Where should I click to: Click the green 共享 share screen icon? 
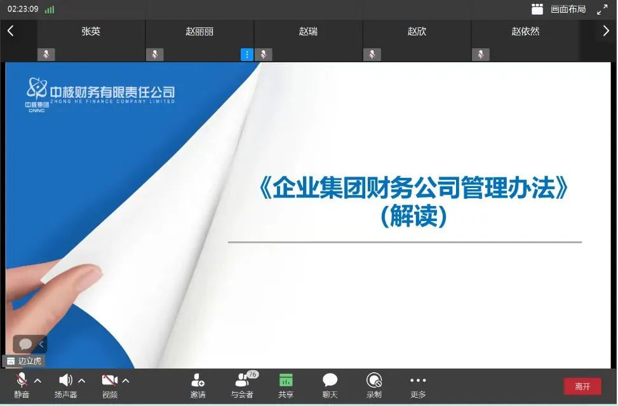[x=286, y=381]
